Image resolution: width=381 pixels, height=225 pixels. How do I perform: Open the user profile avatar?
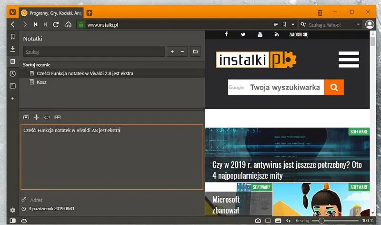coord(370,25)
